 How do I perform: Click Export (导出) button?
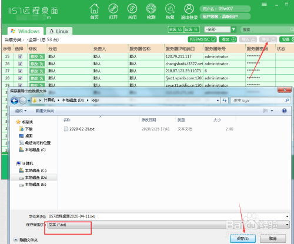pyautogui.click(x=268, y=39)
